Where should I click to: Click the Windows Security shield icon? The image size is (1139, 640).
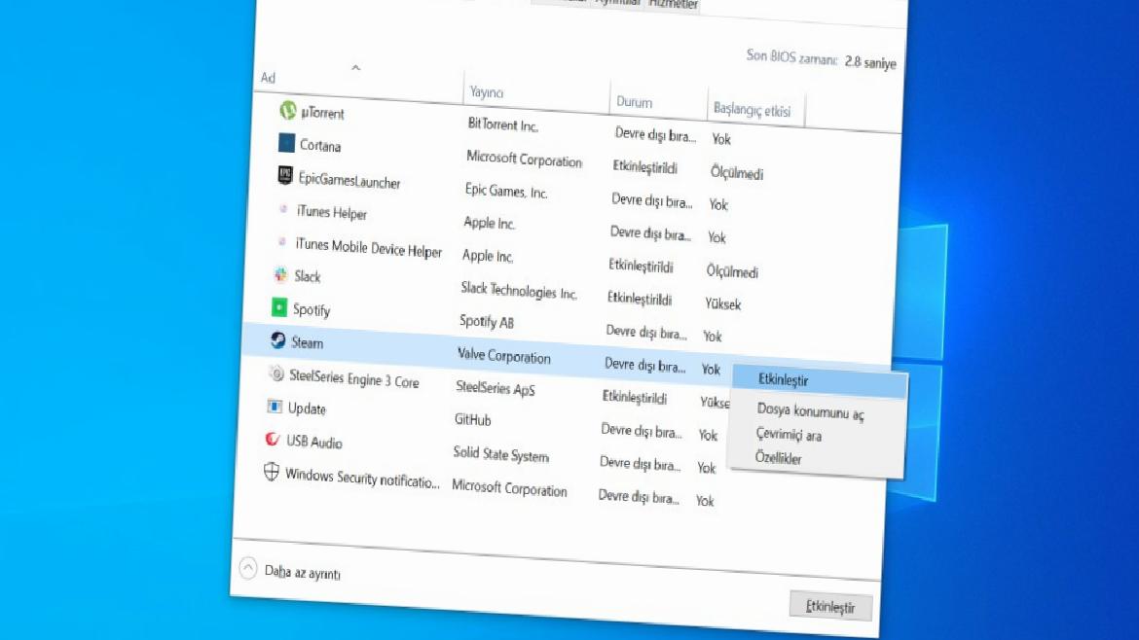271,472
